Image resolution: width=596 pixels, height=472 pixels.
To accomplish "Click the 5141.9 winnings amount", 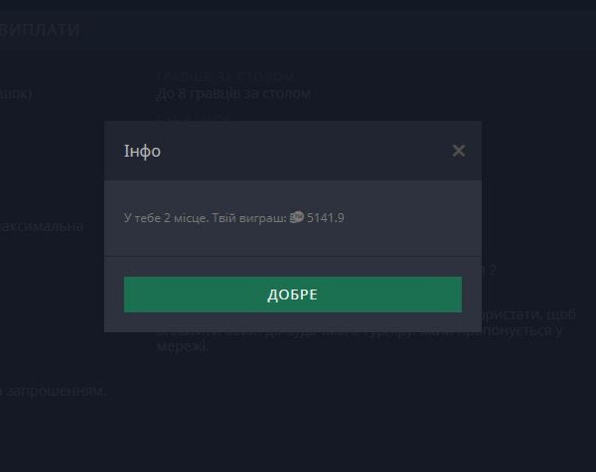I will (326, 218).
